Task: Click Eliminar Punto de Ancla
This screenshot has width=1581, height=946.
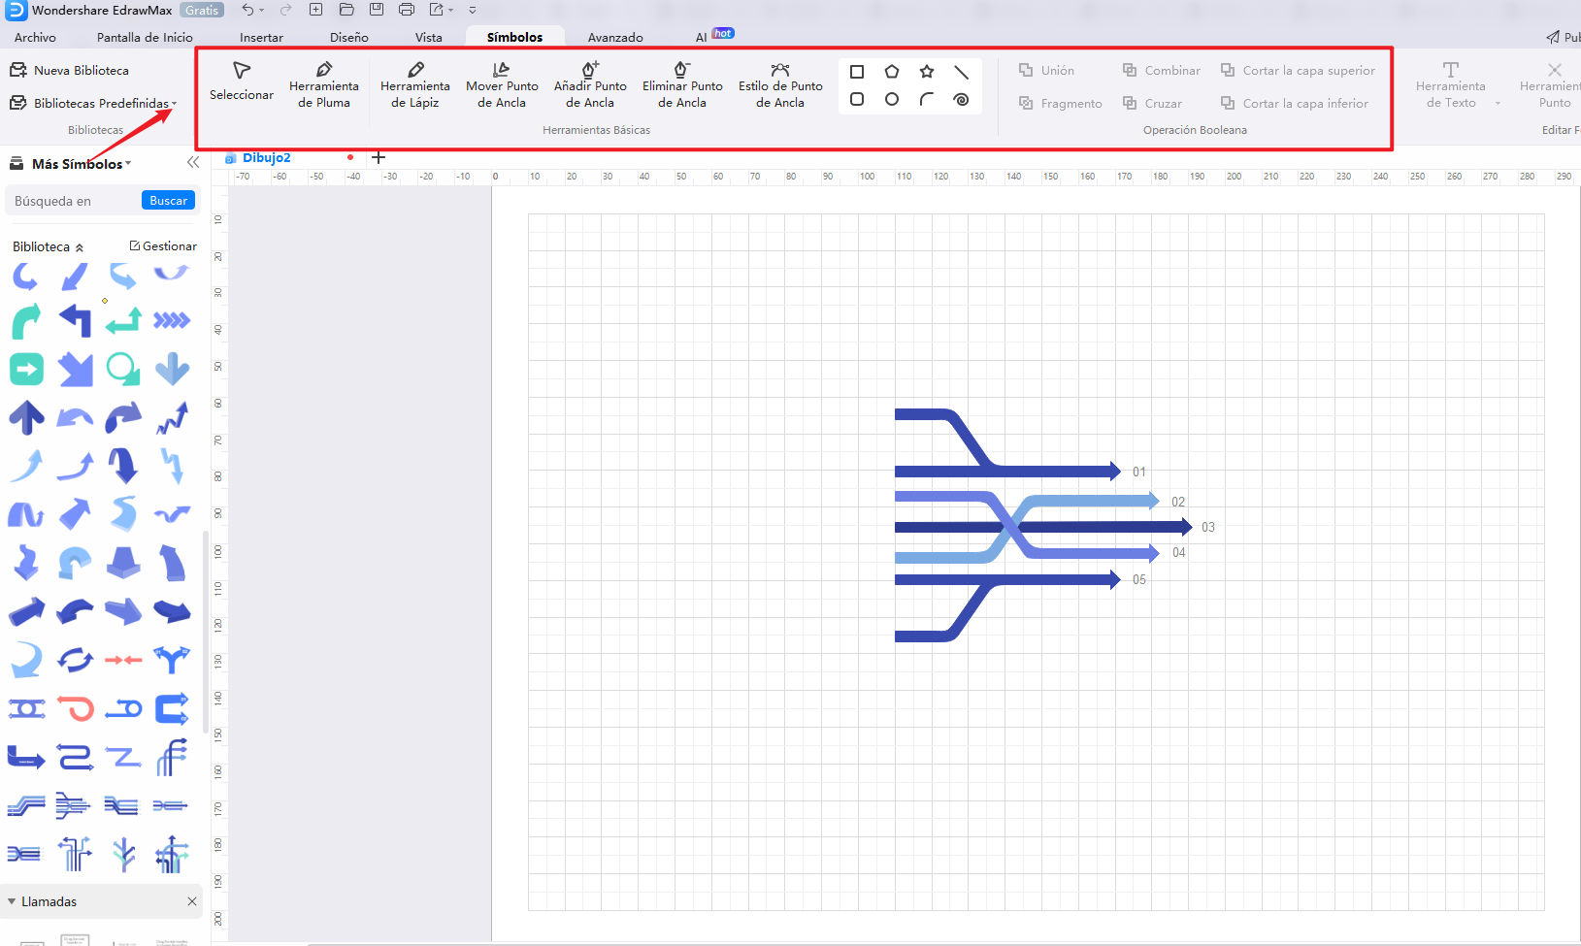Action: tap(682, 82)
